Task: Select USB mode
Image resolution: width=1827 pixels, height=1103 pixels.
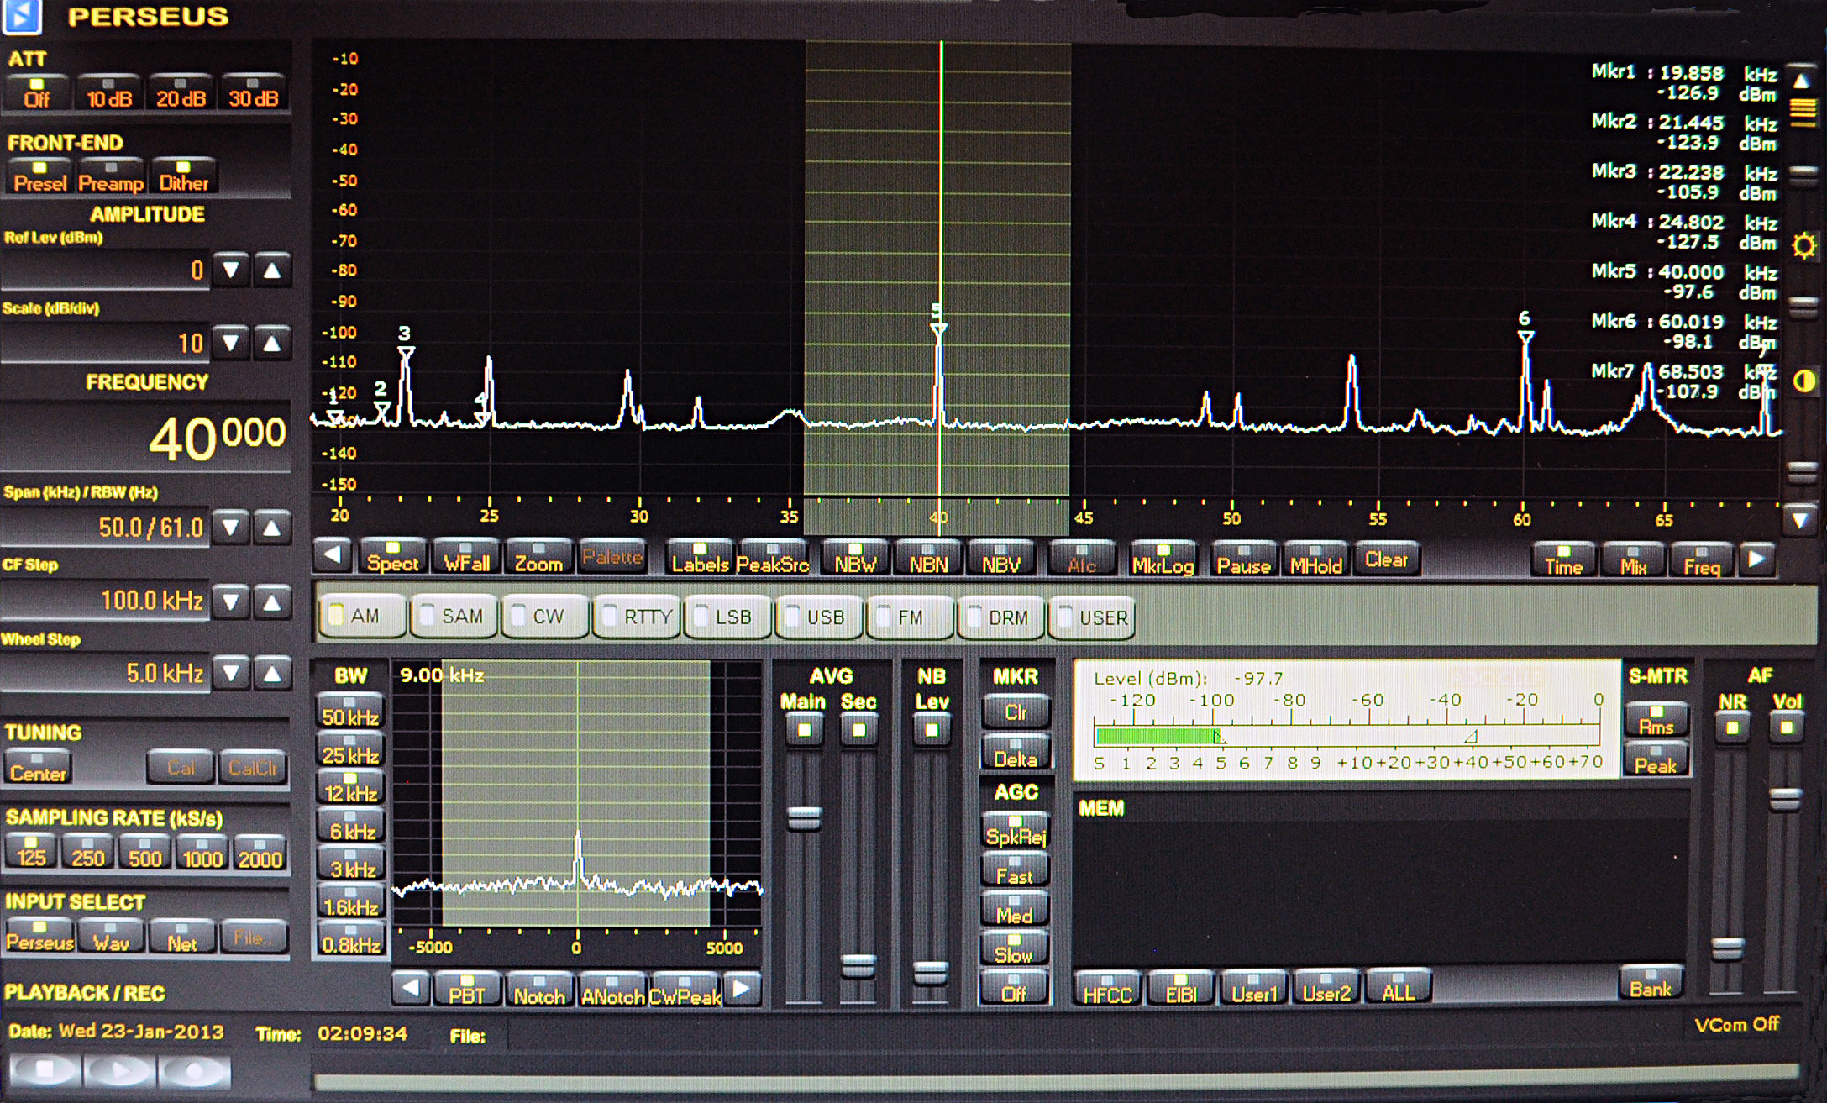Action: click(x=820, y=617)
